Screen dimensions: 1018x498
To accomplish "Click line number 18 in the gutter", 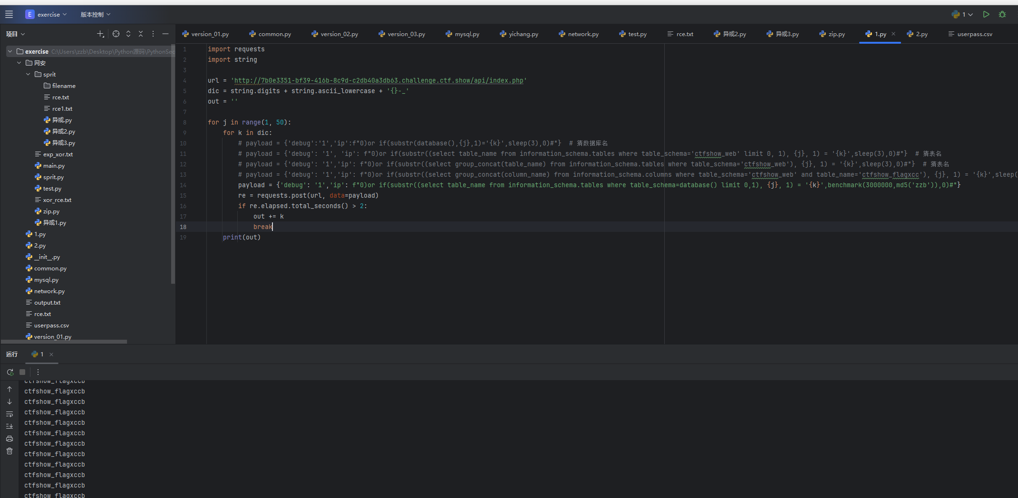I will [183, 227].
